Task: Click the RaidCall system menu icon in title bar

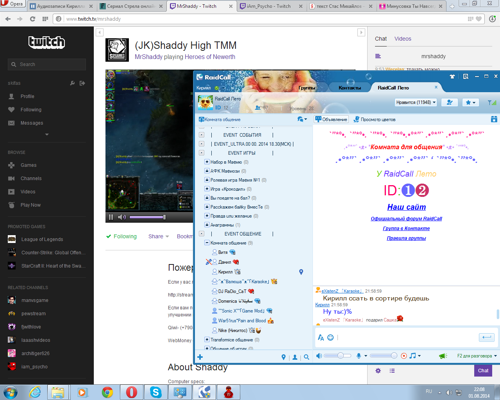Action: click(466, 77)
